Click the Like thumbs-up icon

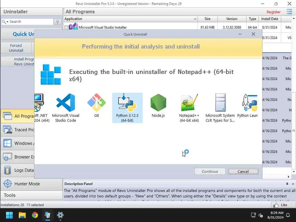275,205
